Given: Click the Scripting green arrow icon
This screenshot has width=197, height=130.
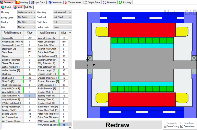Looking at the screenshot, I should (x=120, y=2).
